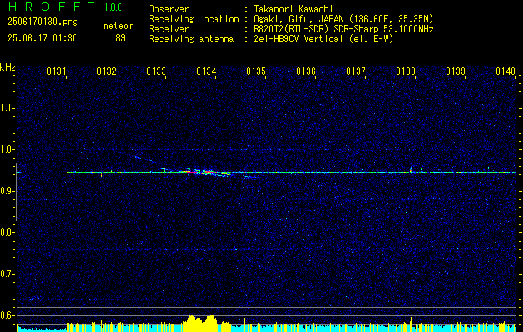This screenshot has height=332, width=523.
Task: Click the 0131 time marker
Action: tap(57, 71)
